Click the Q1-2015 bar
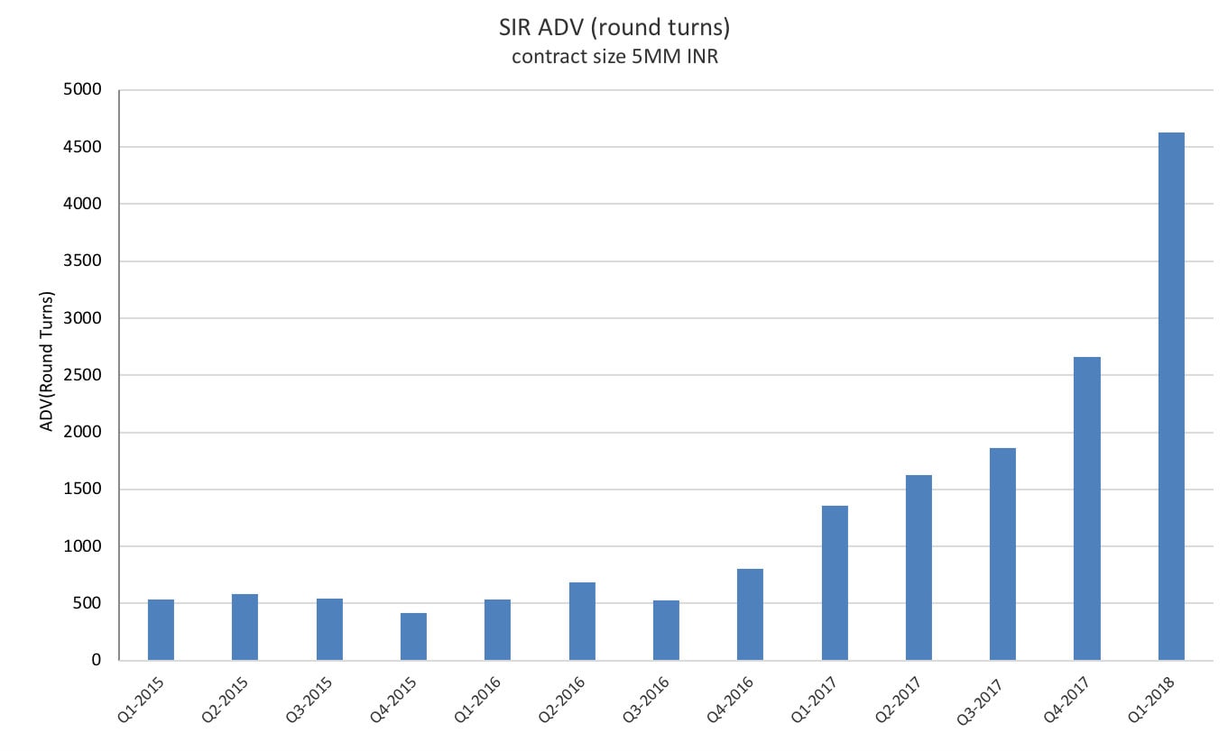 161,629
